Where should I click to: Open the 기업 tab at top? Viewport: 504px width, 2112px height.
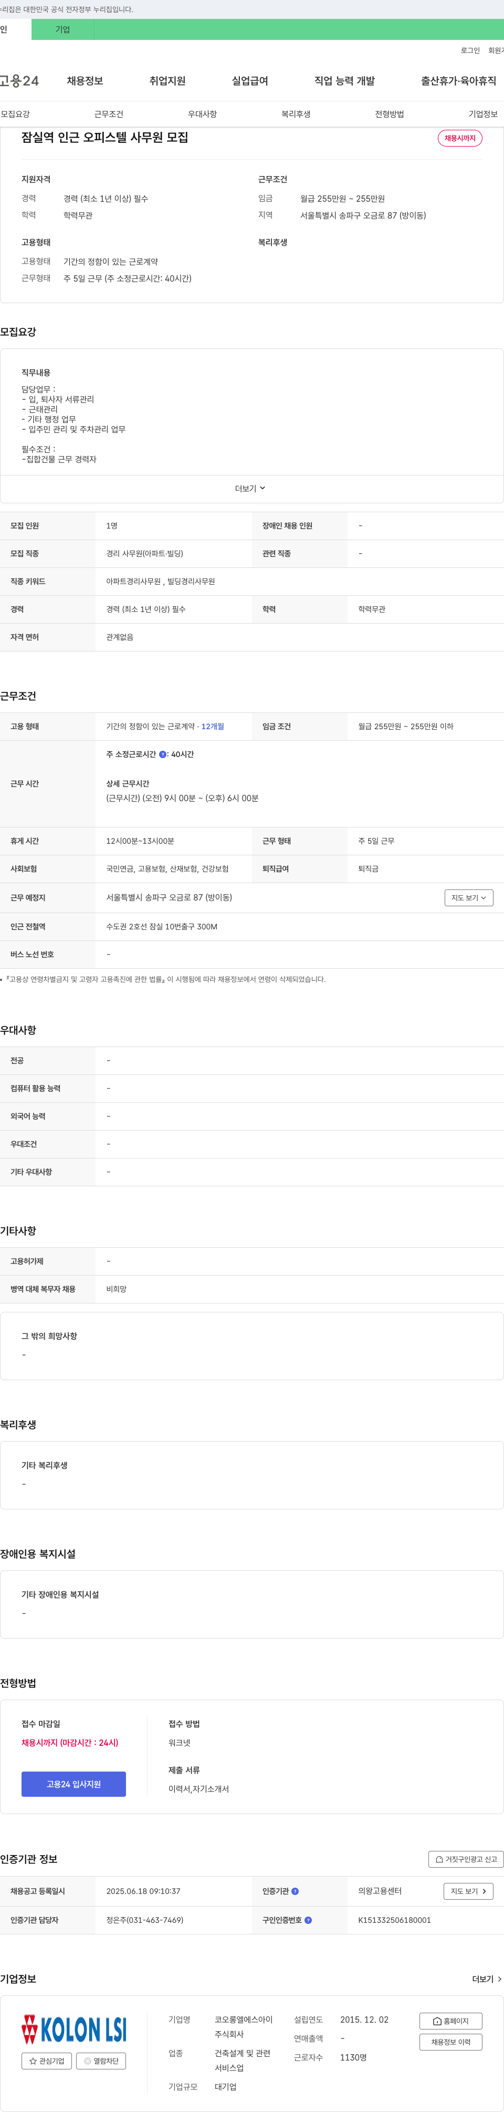pos(62,29)
